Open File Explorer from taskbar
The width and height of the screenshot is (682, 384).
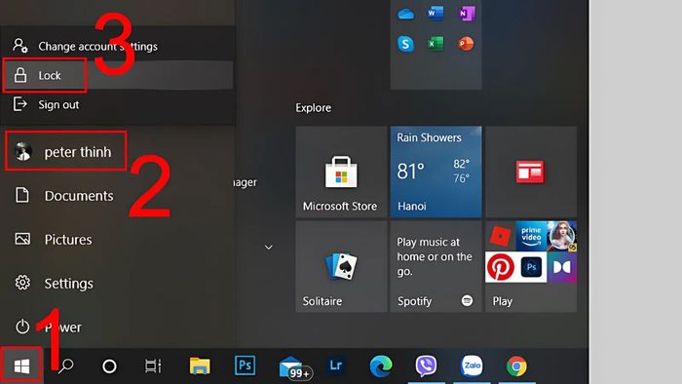click(200, 365)
